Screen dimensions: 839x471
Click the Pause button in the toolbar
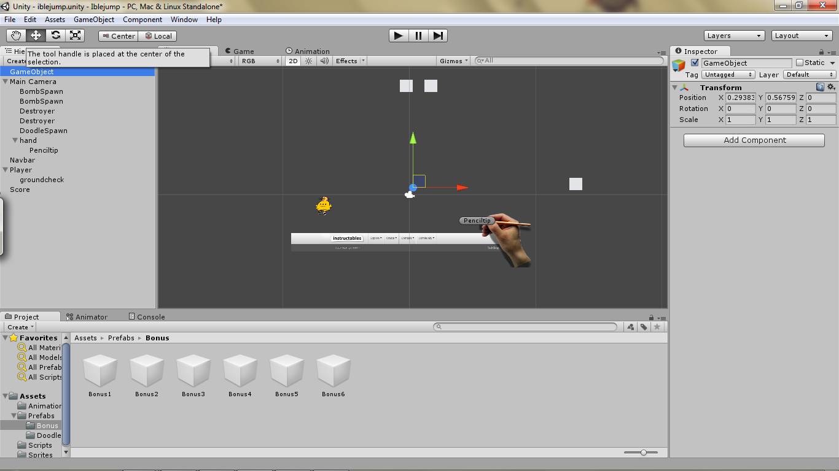point(418,36)
